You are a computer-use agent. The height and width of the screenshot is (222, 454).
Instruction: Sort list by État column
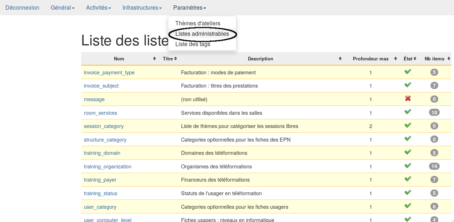415,59
